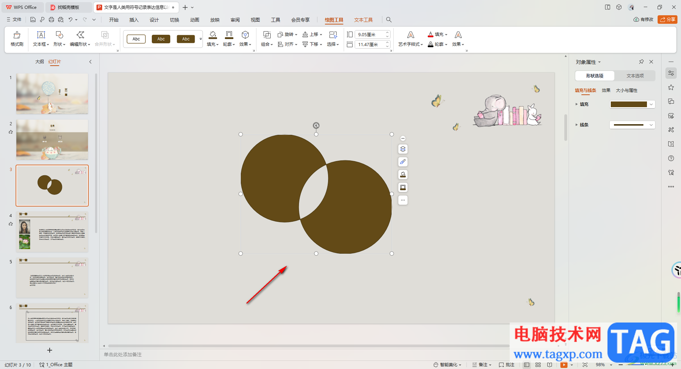Image resolution: width=681 pixels, height=369 pixels.
Task: Click the eyedropper style icon in floating toolbar
Action: click(x=403, y=162)
